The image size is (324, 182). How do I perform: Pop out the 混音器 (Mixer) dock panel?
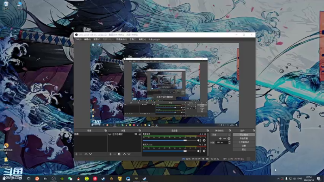(x=208, y=131)
